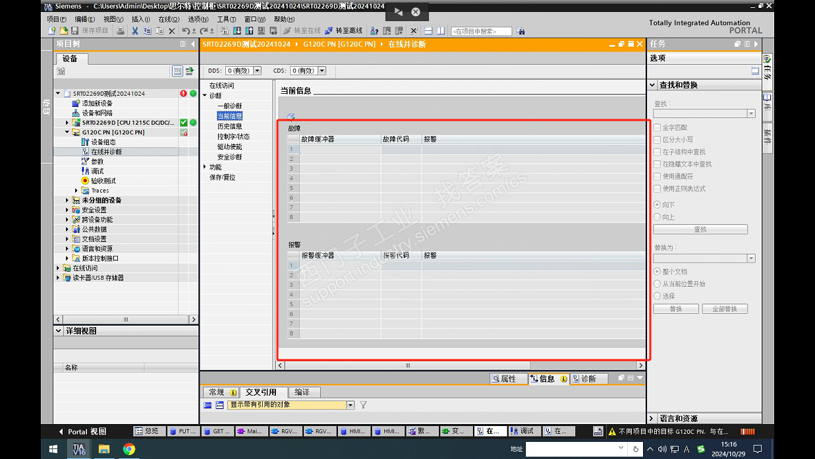Expand the 安全设置 tree node
The height and width of the screenshot is (459, 815).
tap(67, 210)
